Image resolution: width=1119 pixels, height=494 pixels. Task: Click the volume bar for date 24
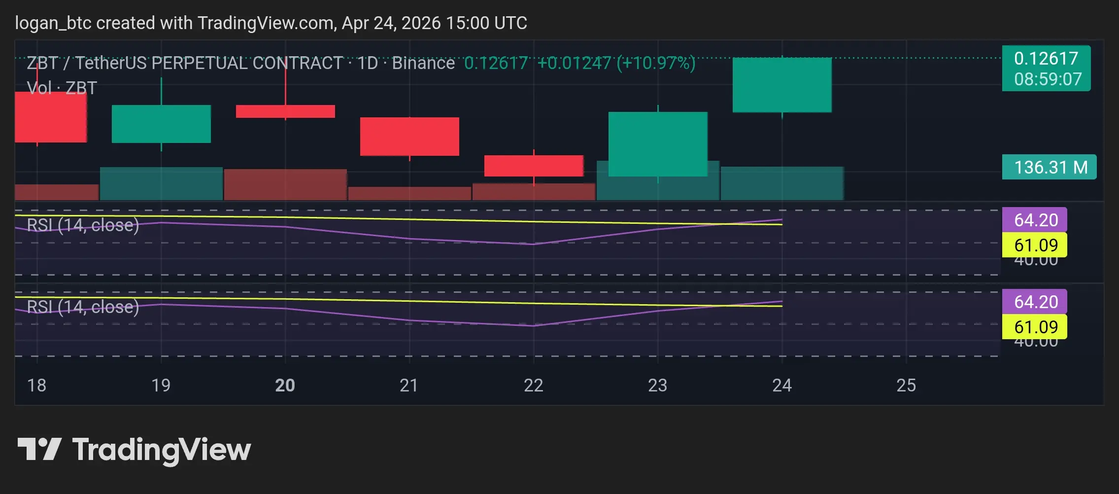tap(782, 183)
